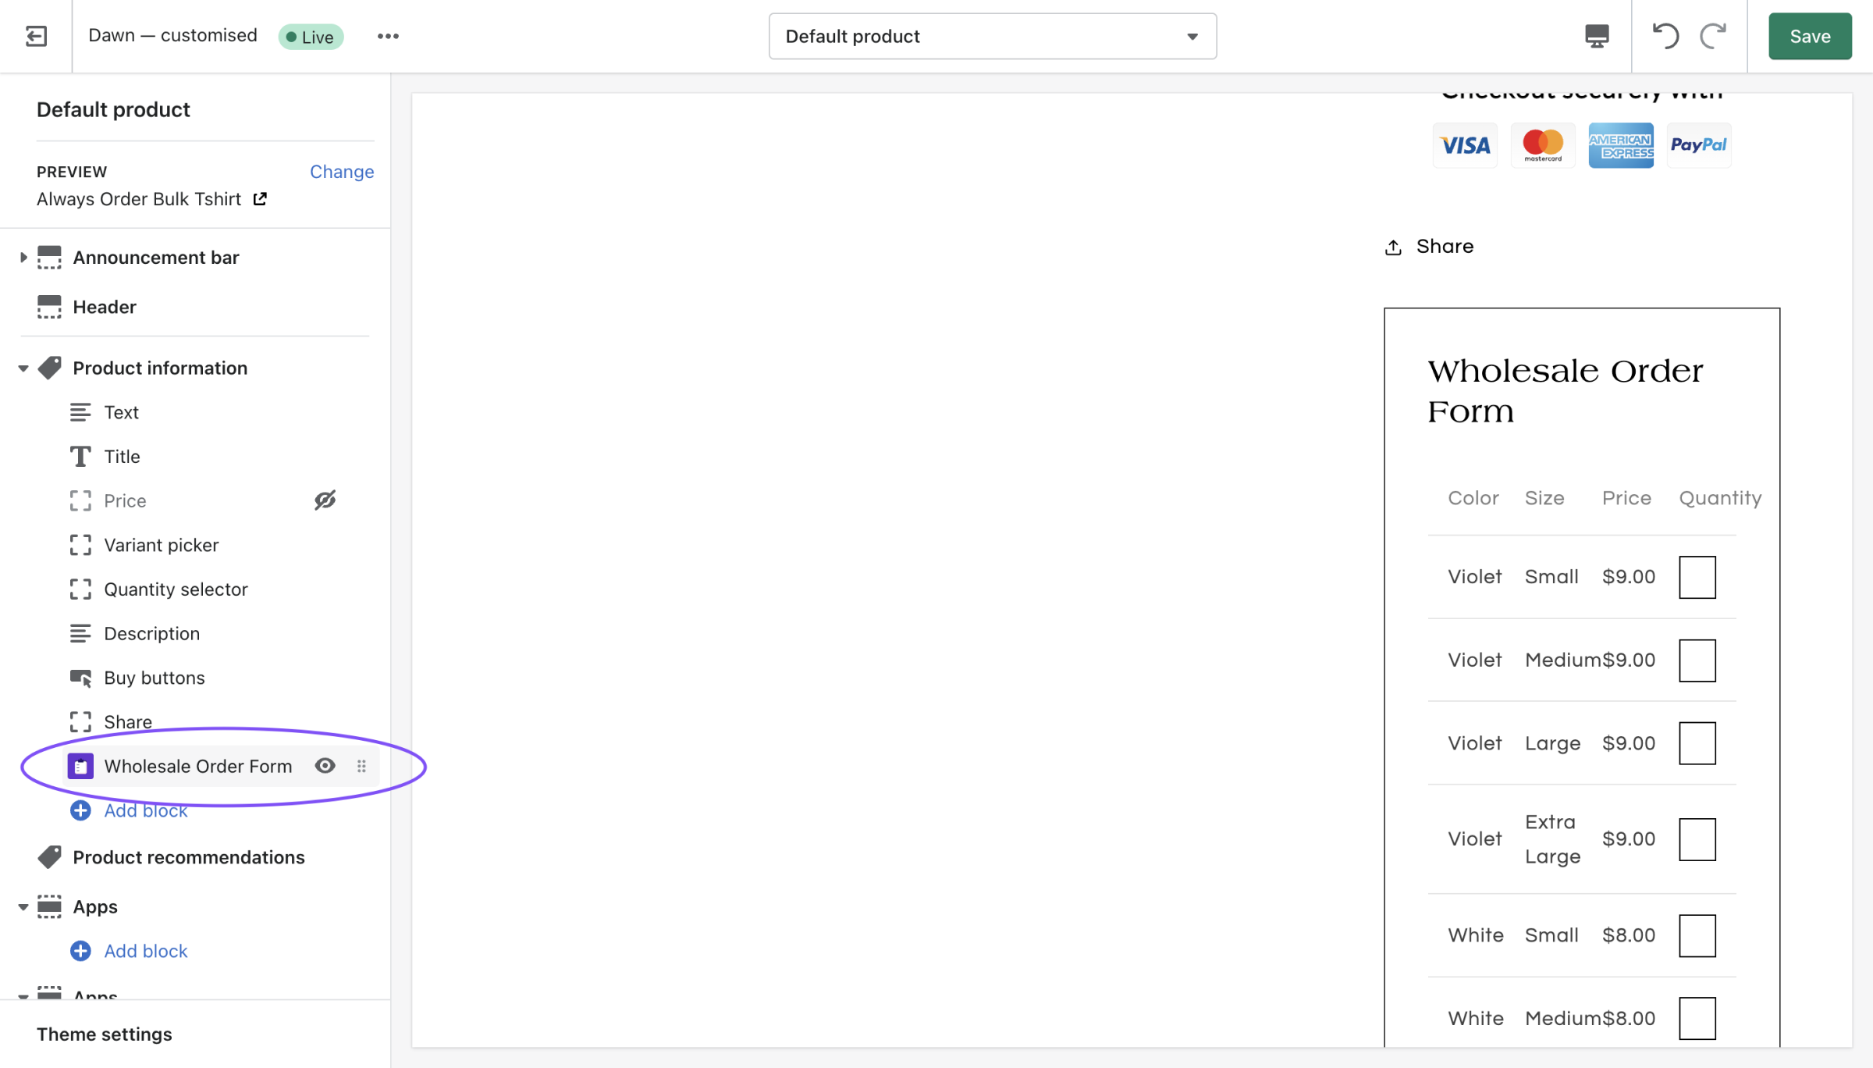Show the hidden Price block
Viewport: 1873px width, 1068px height.
325,500
